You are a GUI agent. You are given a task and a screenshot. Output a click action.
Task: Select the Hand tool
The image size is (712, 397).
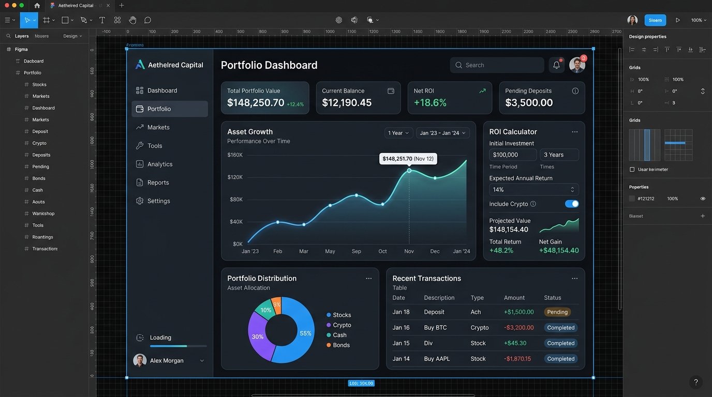pos(132,20)
